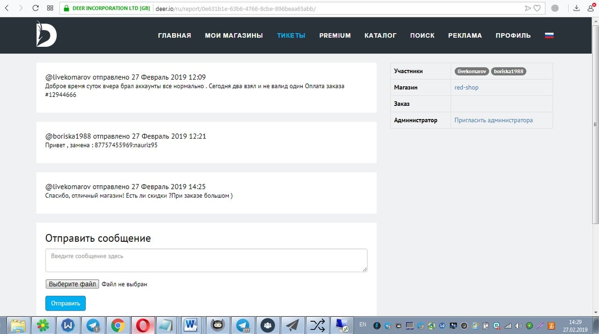Click the replacement text 87757455969:nauriz95

(x=126, y=145)
